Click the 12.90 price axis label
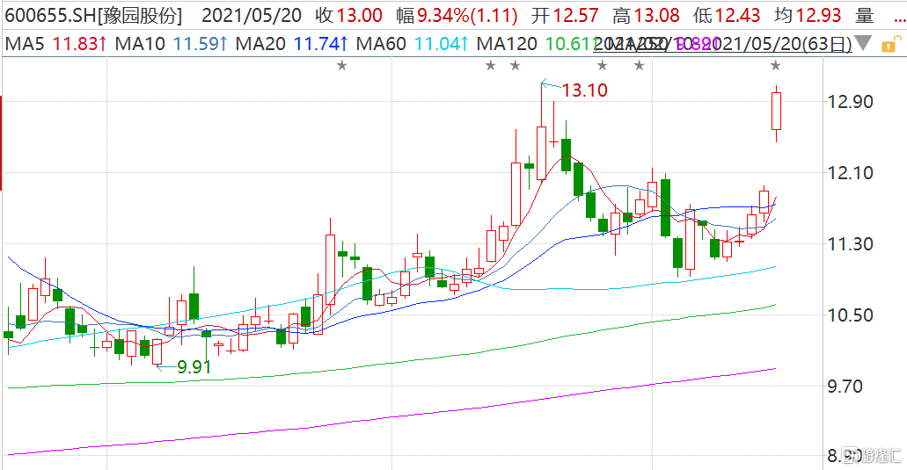This screenshot has width=907, height=470. tap(851, 102)
